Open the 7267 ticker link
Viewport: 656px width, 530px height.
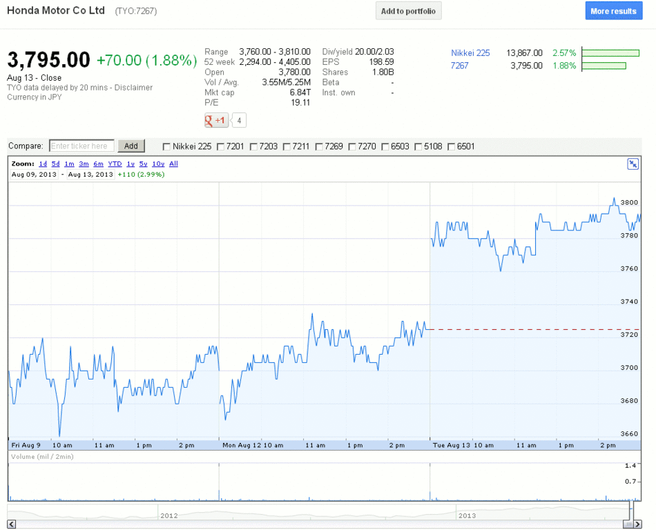tap(459, 66)
